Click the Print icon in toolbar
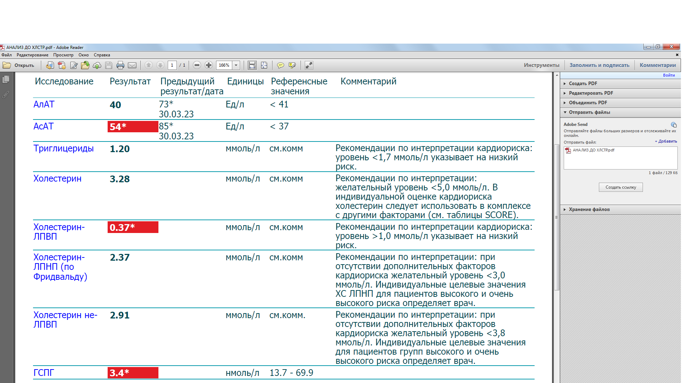Viewport: 682px width, 383px height. pyautogui.click(x=120, y=65)
